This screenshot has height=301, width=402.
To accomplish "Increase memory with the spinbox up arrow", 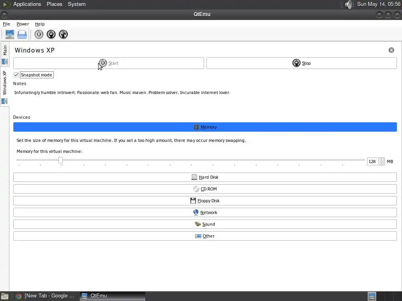I will tap(382, 160).
